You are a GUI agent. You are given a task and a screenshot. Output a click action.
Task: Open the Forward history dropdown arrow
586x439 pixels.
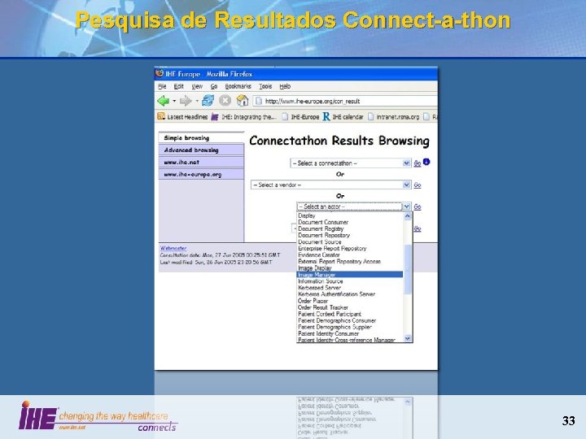coord(197,101)
